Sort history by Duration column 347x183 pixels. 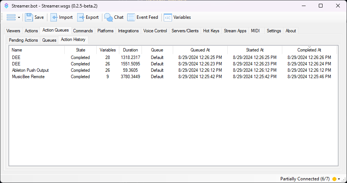click(x=130, y=50)
